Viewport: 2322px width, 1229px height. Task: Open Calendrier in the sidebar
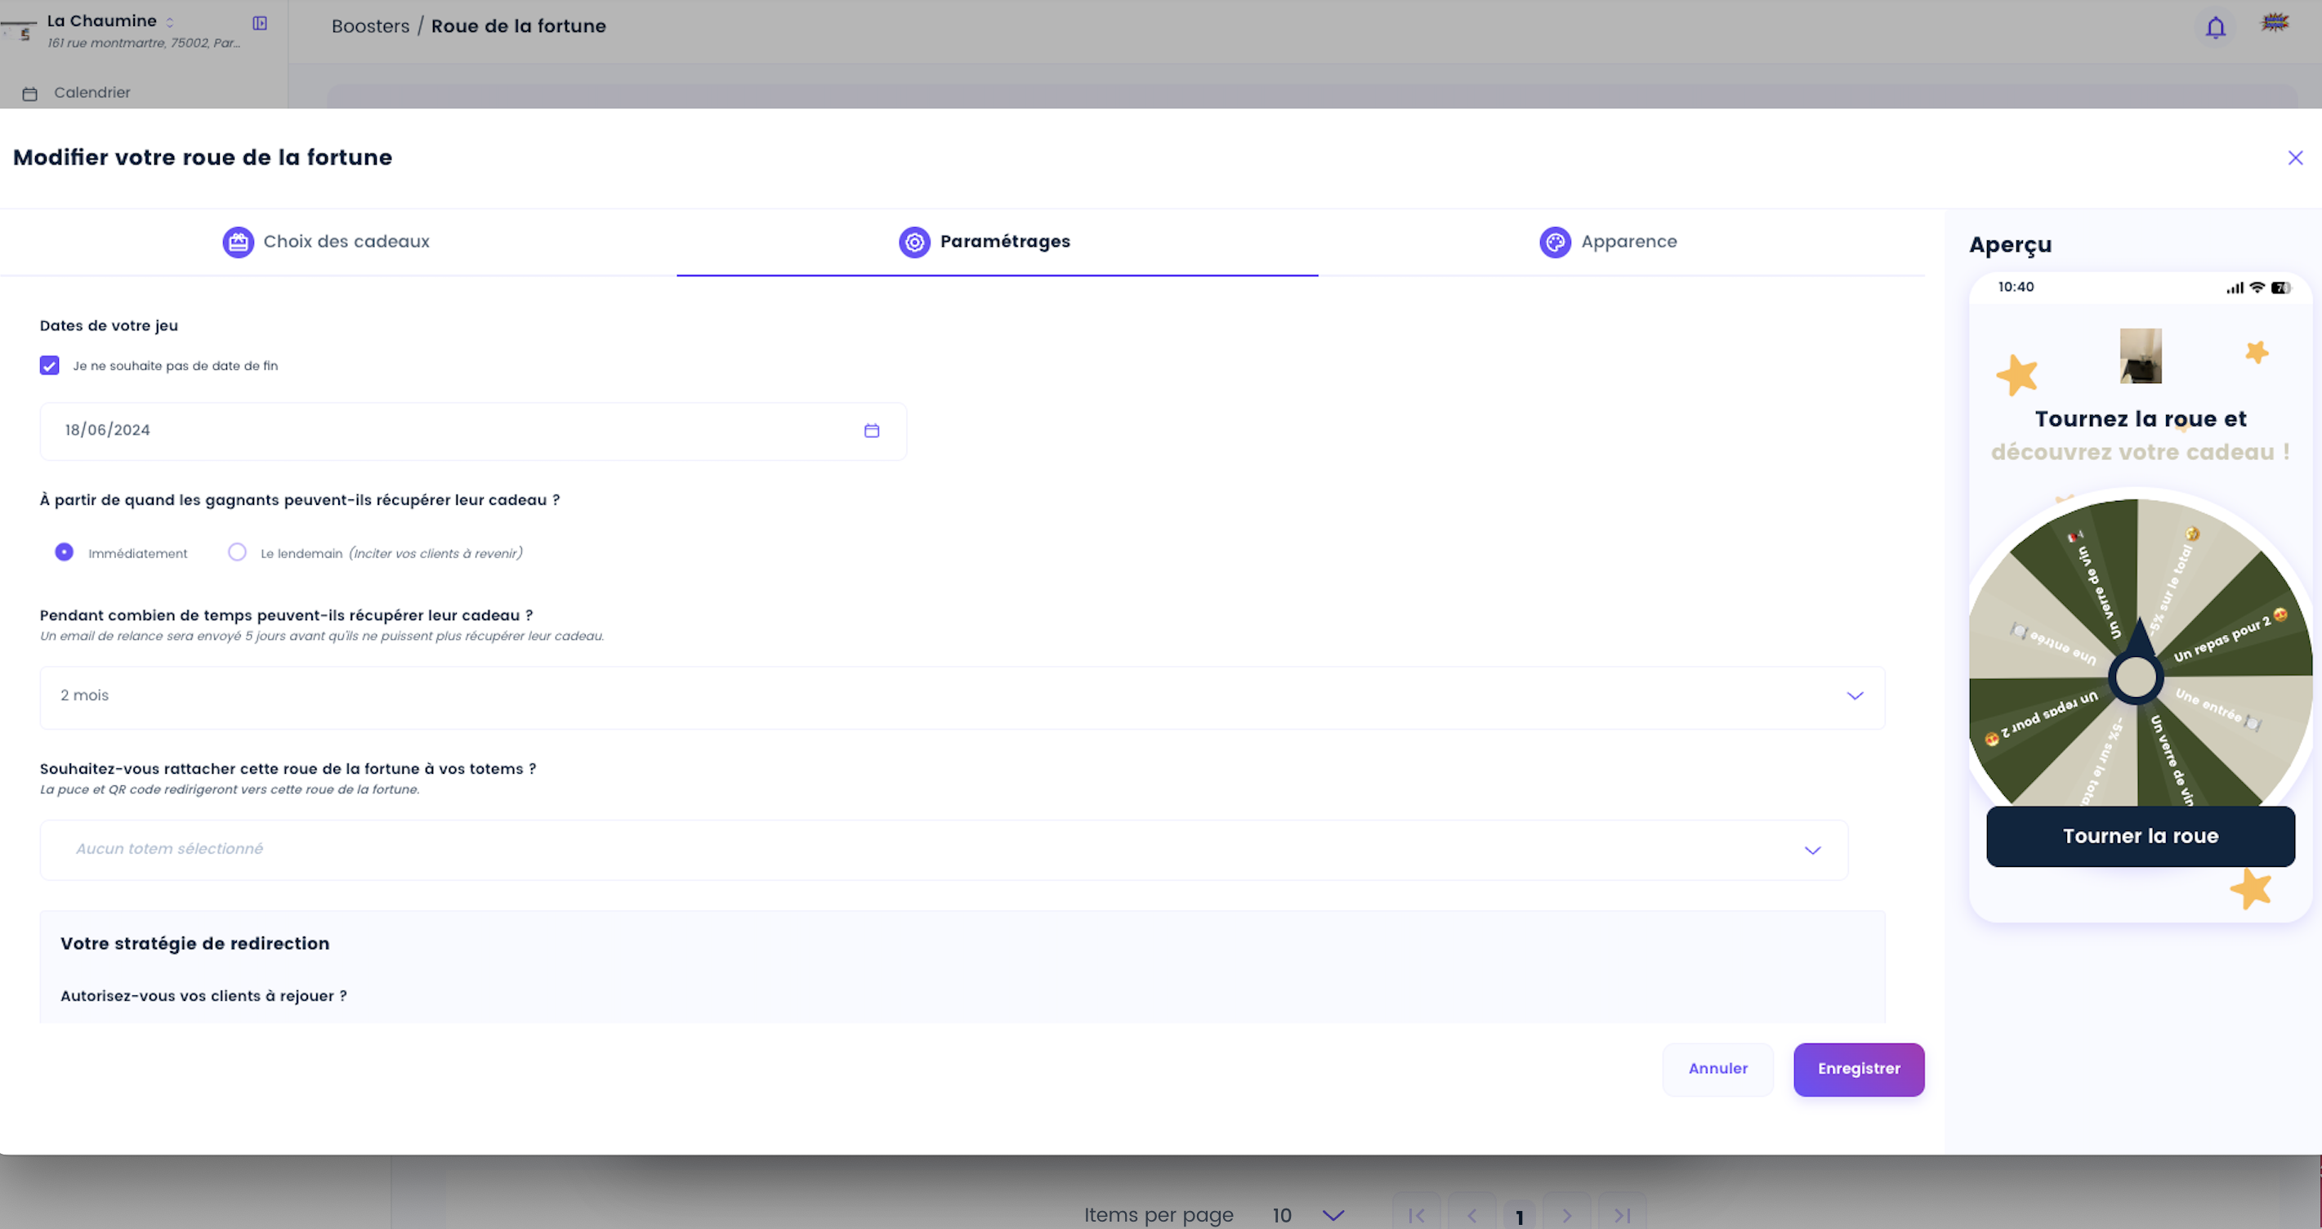(92, 93)
